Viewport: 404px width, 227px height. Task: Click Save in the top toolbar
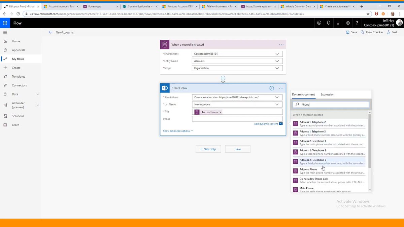point(351,32)
